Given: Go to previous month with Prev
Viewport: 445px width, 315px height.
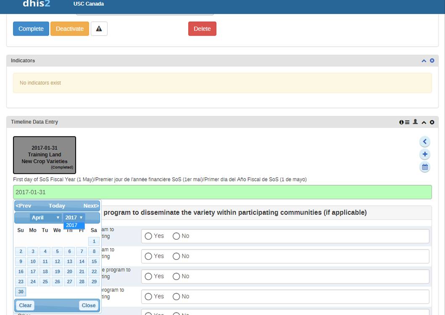Looking at the screenshot, I should 24,206.
